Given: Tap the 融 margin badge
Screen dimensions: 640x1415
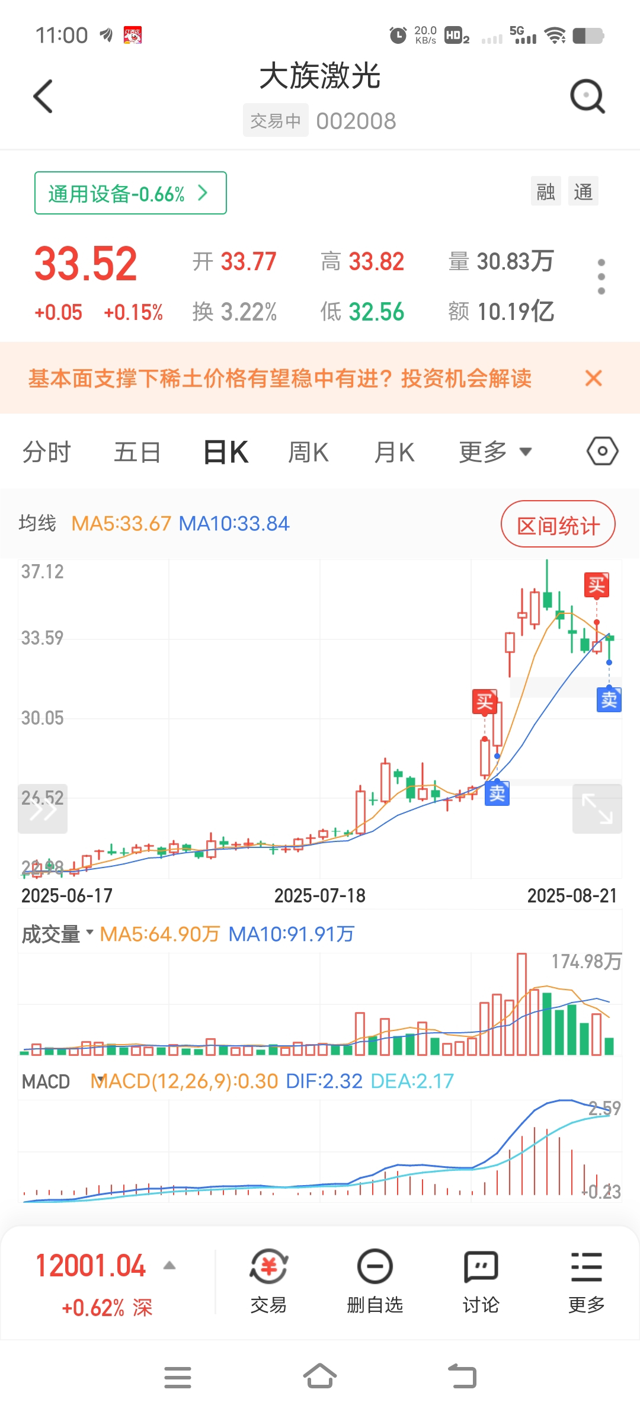Looking at the screenshot, I should pos(546,191).
